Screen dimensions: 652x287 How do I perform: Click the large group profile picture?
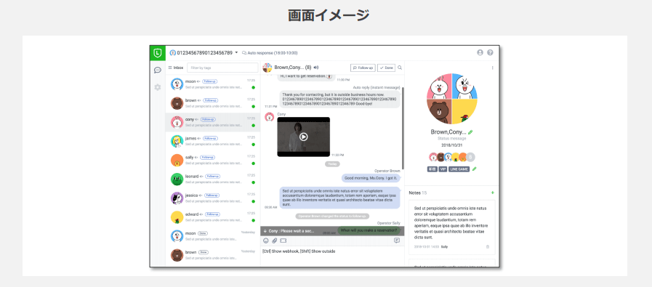point(452,99)
